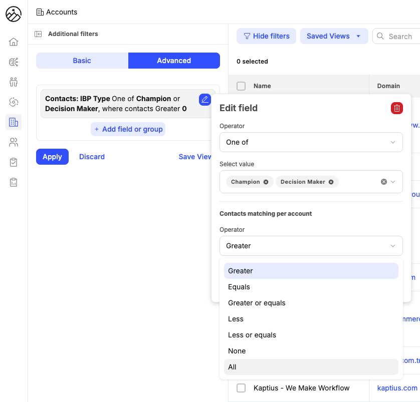420x402 pixels.
Task: Click the home icon in sidebar
Action: tap(14, 42)
